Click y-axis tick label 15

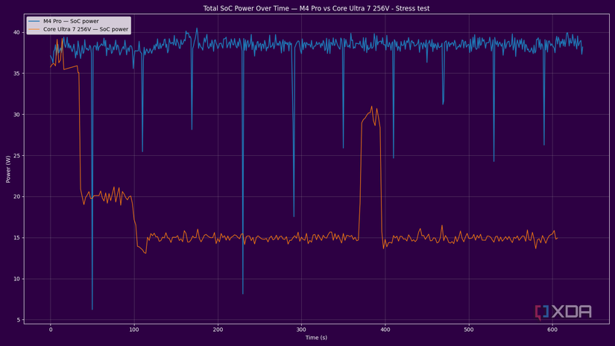coord(16,238)
